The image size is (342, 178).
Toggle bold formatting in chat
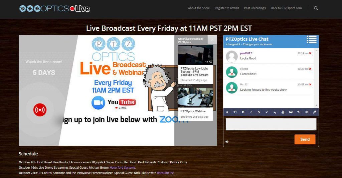(243, 112)
